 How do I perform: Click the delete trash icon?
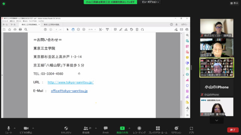pyautogui.click(x=137, y=30)
